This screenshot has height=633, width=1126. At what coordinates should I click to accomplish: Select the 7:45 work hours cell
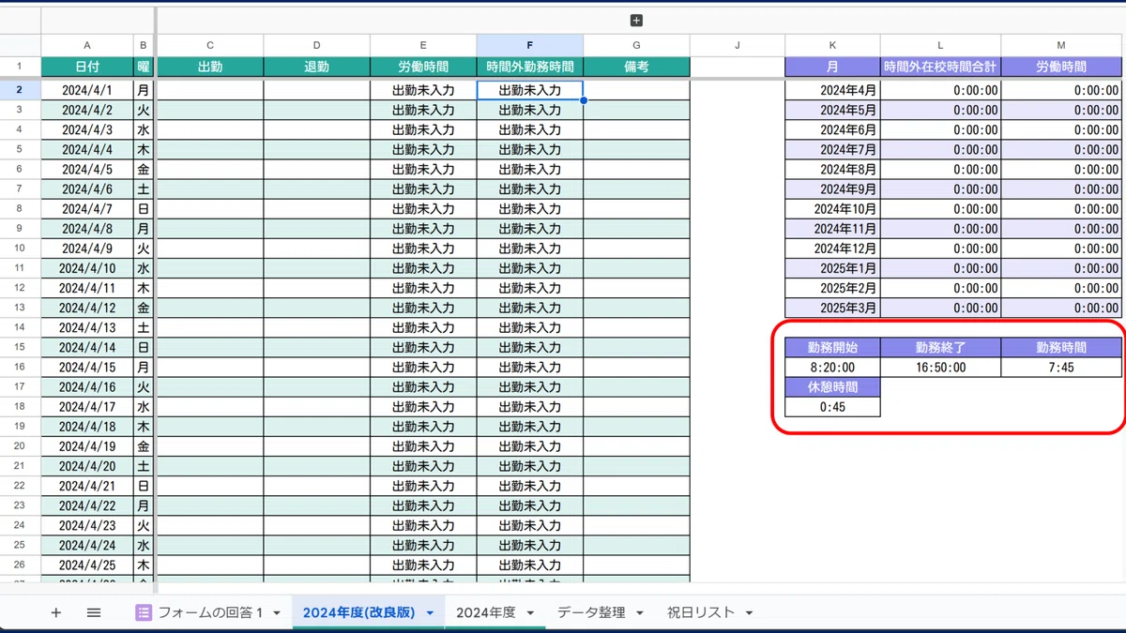pos(1061,368)
